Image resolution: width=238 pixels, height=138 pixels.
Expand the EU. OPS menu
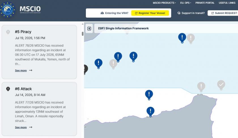coord(186,3)
